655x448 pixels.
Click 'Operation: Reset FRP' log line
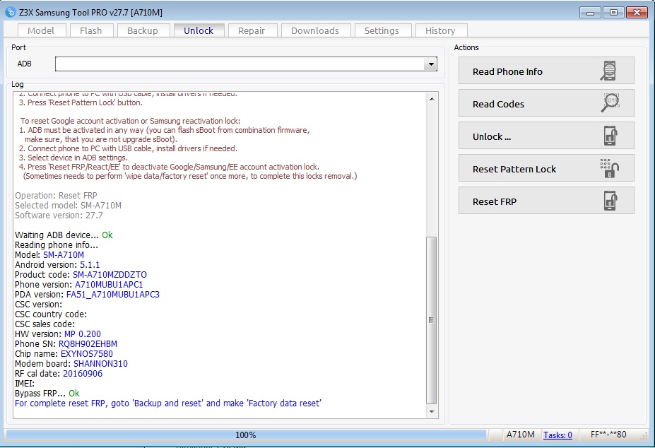coord(56,196)
